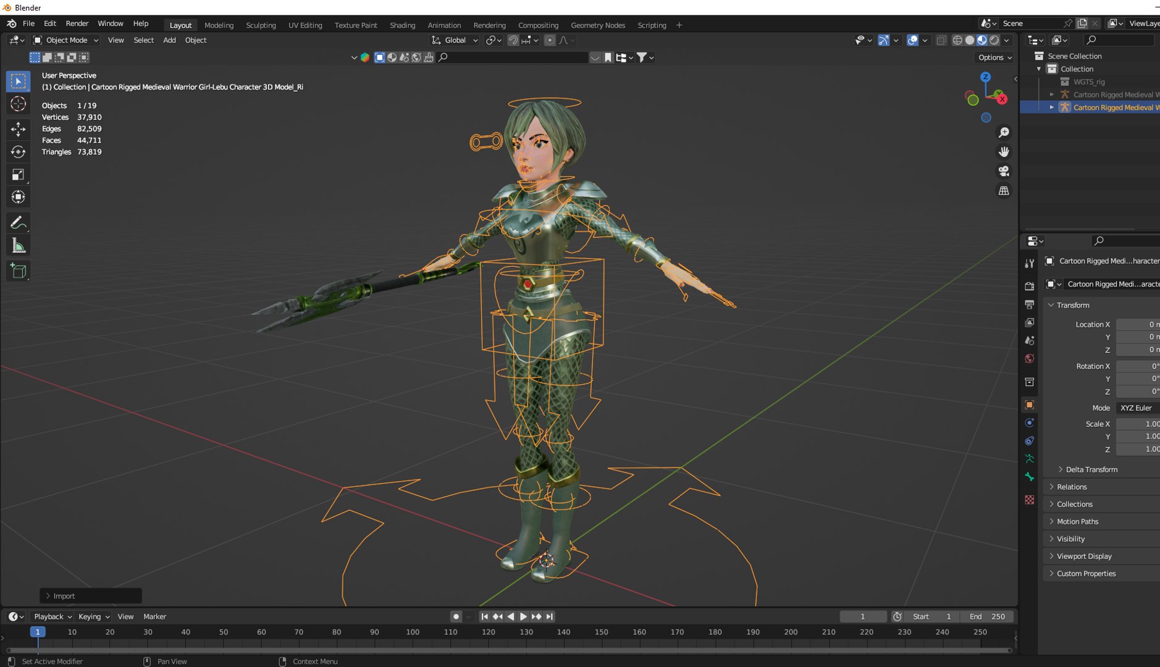Screen dimensions: 1160x667
Task: Jump to the timeline end frame
Action: coord(549,616)
